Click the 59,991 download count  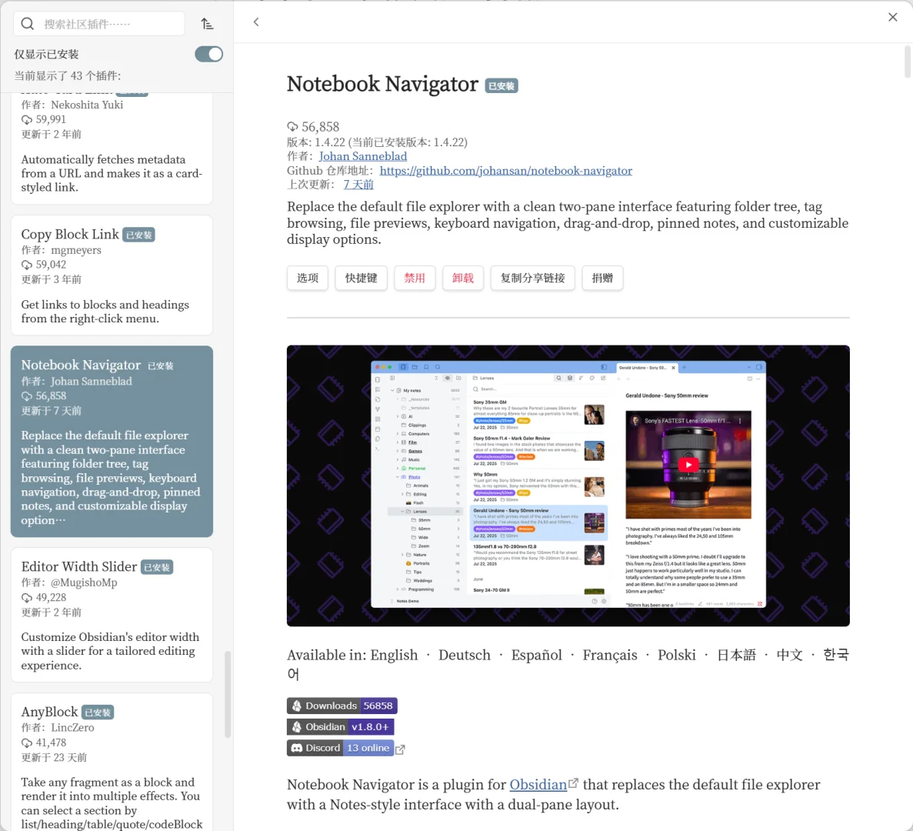coord(51,119)
